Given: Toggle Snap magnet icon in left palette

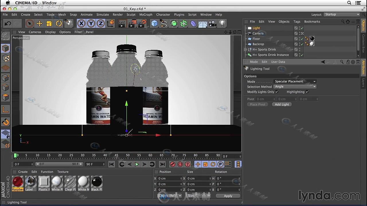Looking at the screenshot, I should [x=5, y=122].
